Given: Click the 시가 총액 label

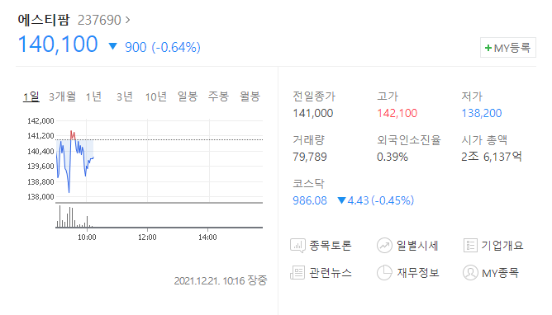Looking at the screenshot, I should [x=484, y=139].
